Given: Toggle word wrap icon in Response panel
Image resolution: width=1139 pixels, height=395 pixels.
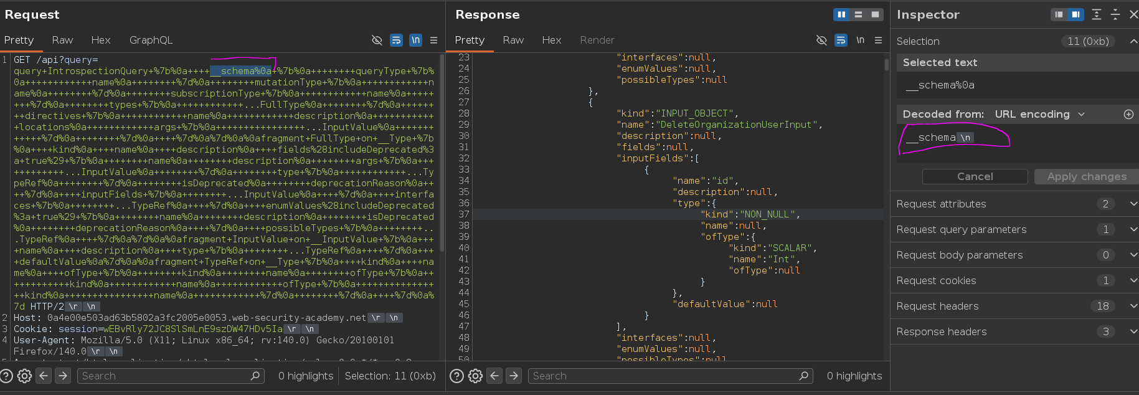Looking at the screenshot, I should point(841,40).
